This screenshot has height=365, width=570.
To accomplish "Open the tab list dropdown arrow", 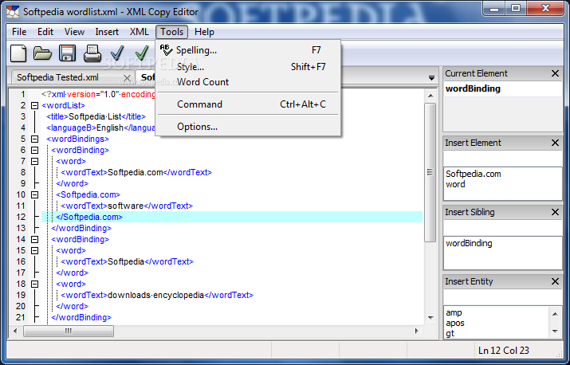I will [x=431, y=78].
